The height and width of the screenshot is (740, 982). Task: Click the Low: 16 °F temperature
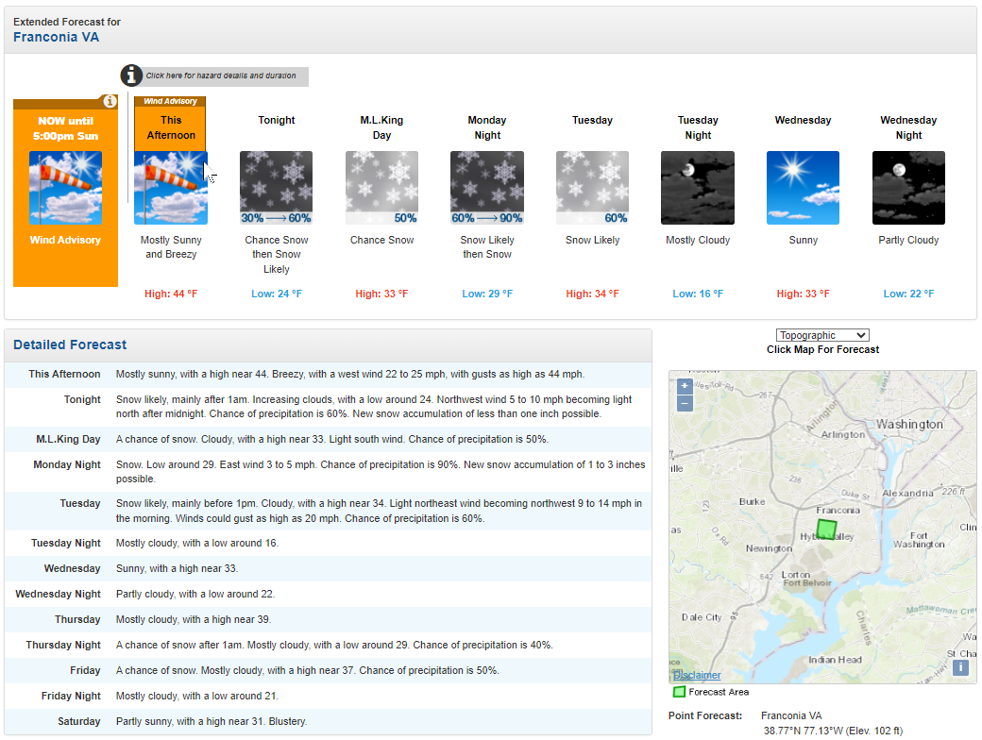pos(698,294)
